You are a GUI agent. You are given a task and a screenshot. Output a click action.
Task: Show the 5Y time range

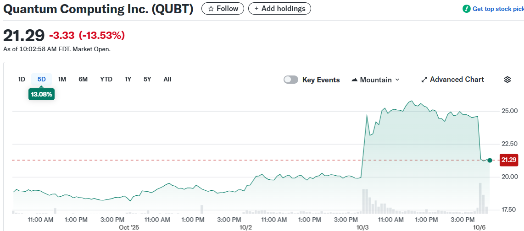coord(147,79)
